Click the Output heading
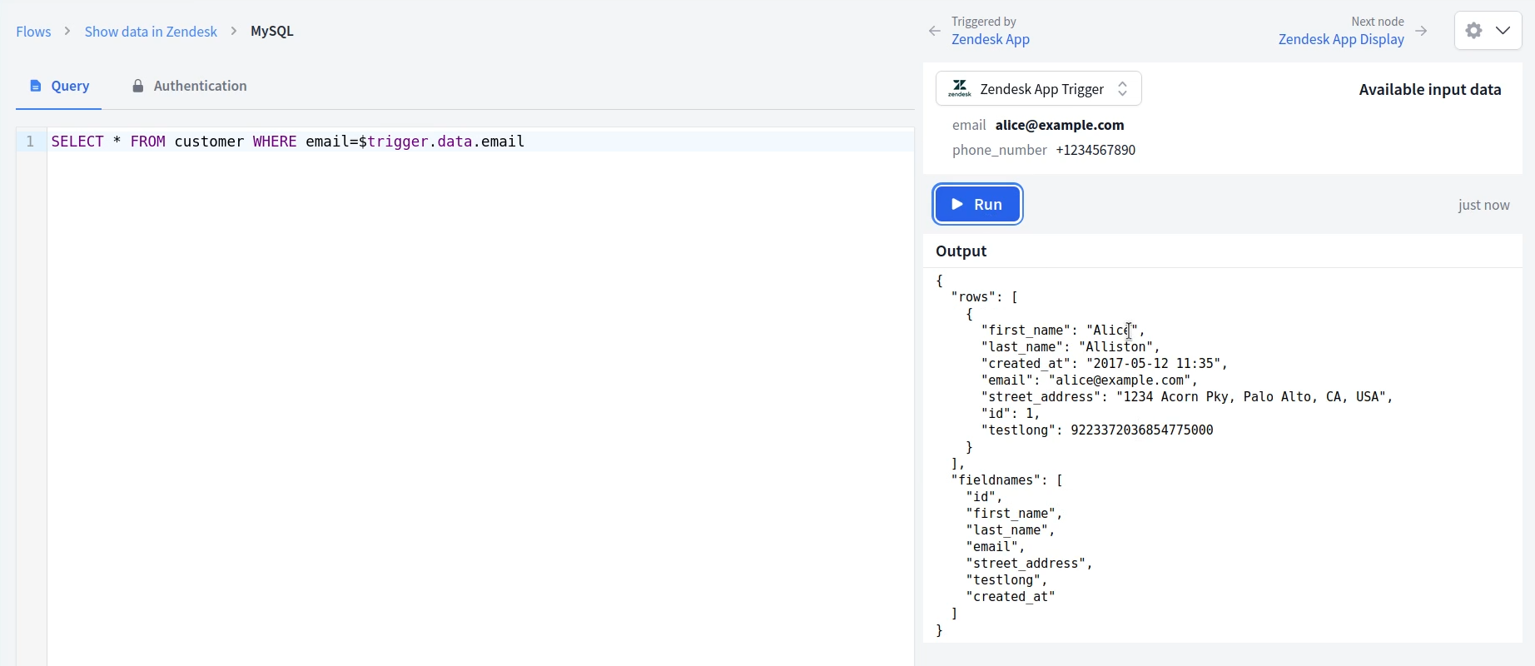Image resolution: width=1535 pixels, height=666 pixels. pyautogui.click(x=961, y=251)
